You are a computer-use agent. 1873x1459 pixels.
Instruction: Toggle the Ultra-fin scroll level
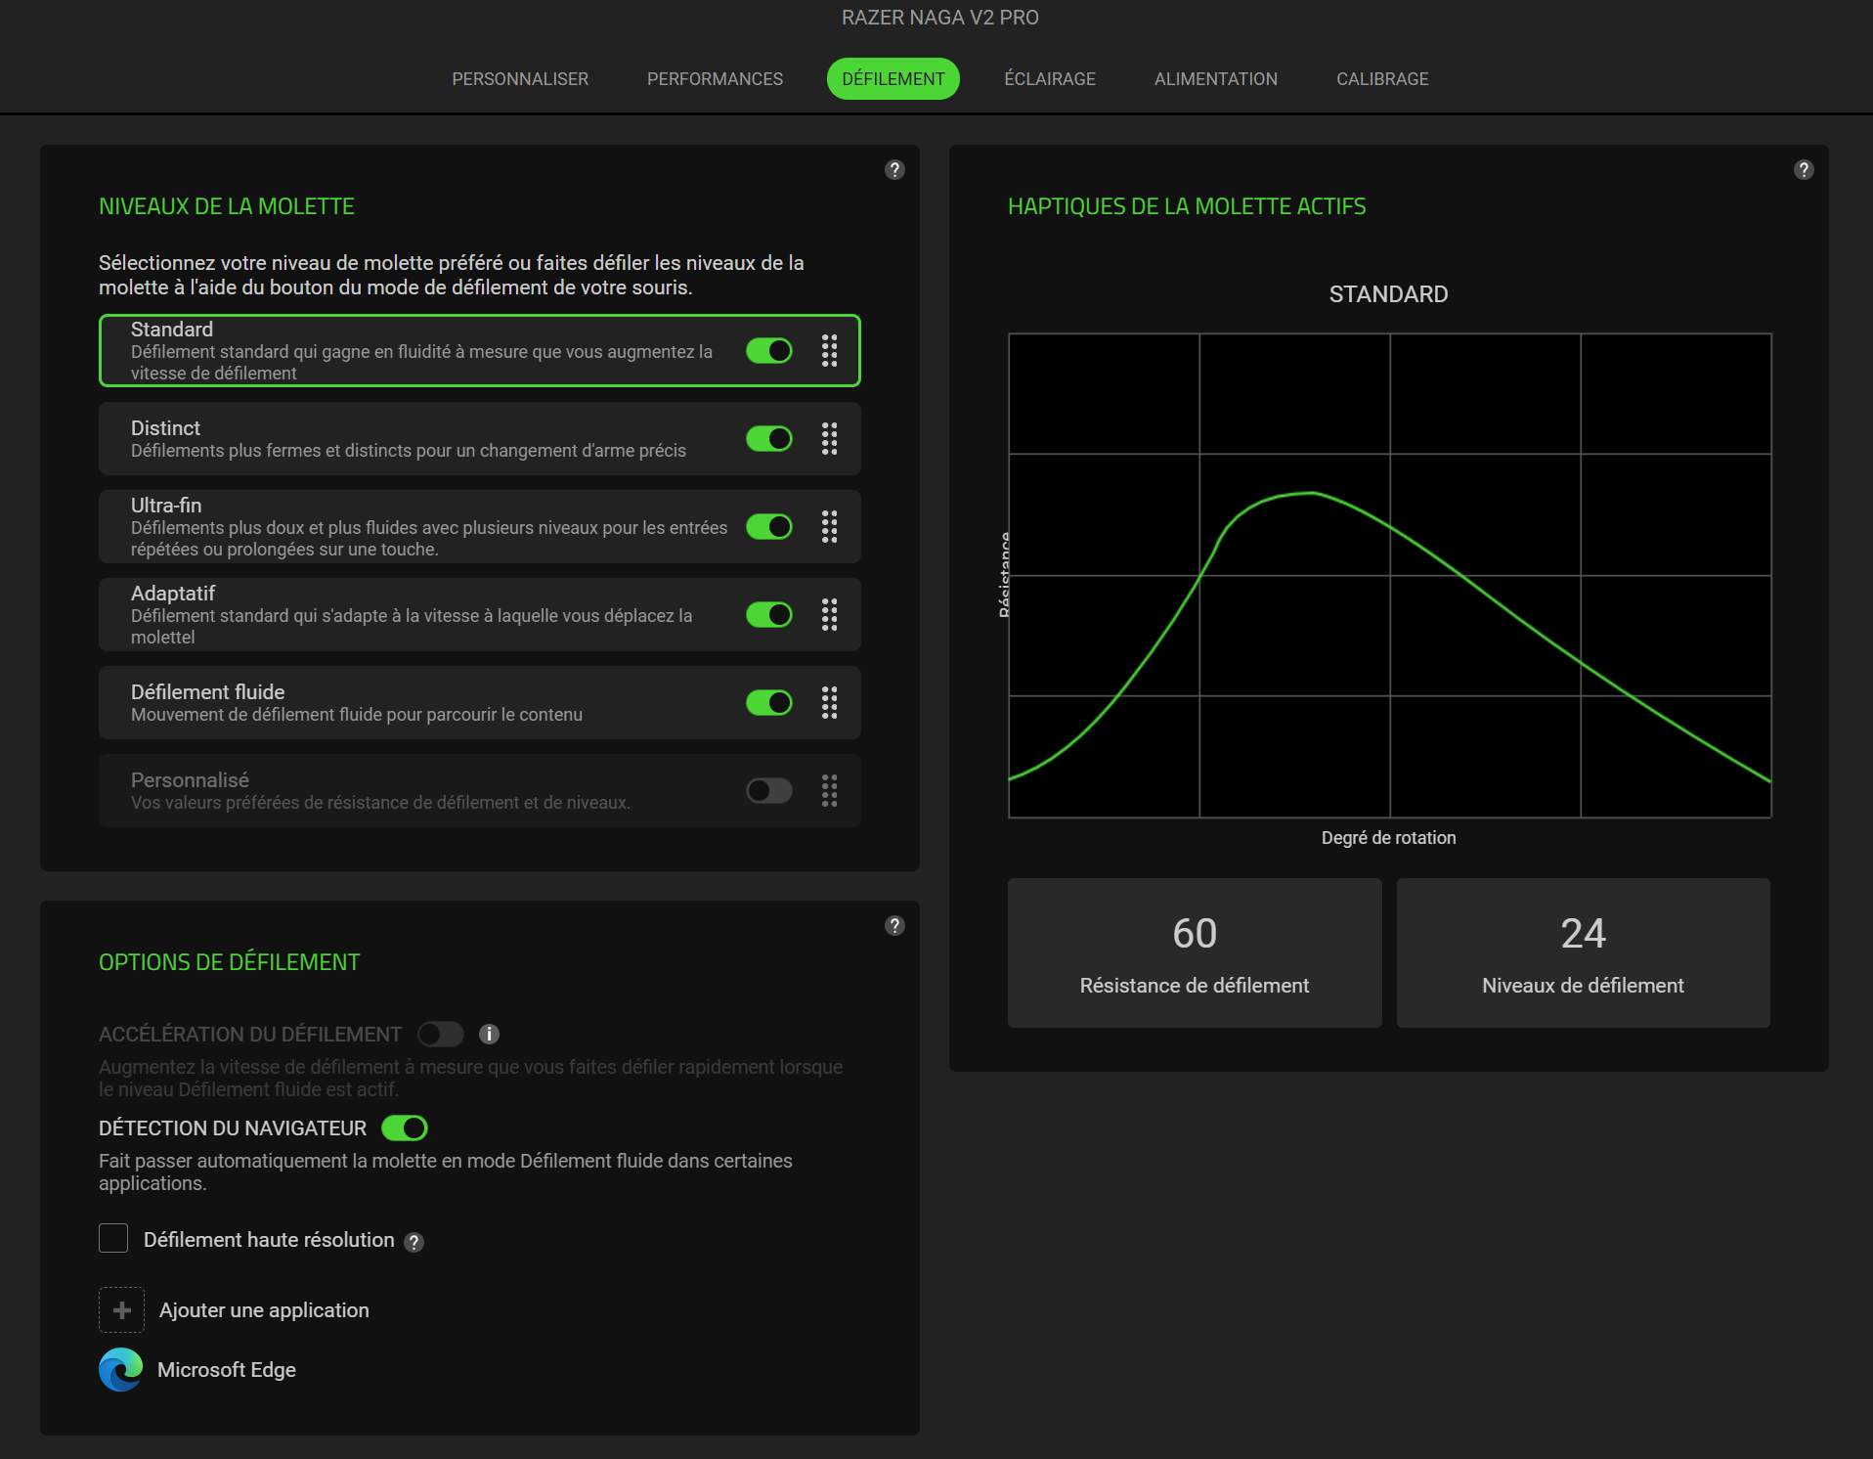coord(769,526)
